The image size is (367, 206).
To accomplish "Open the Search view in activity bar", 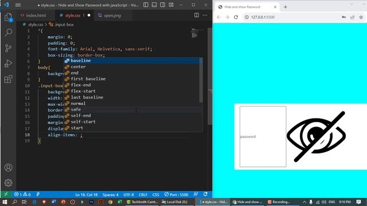I will coord(9,32).
